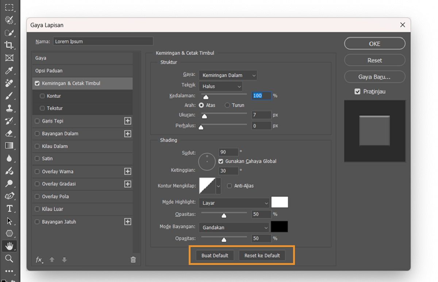Open the Mode Highlight dropdown
438x282 pixels.
(x=234, y=203)
